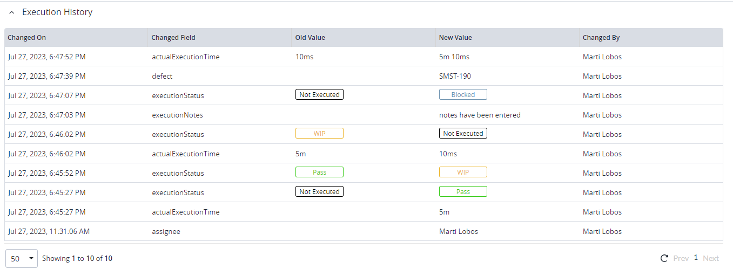This screenshot has height=276, width=733.
Task: Click the Changed By column header
Action: 601,38
